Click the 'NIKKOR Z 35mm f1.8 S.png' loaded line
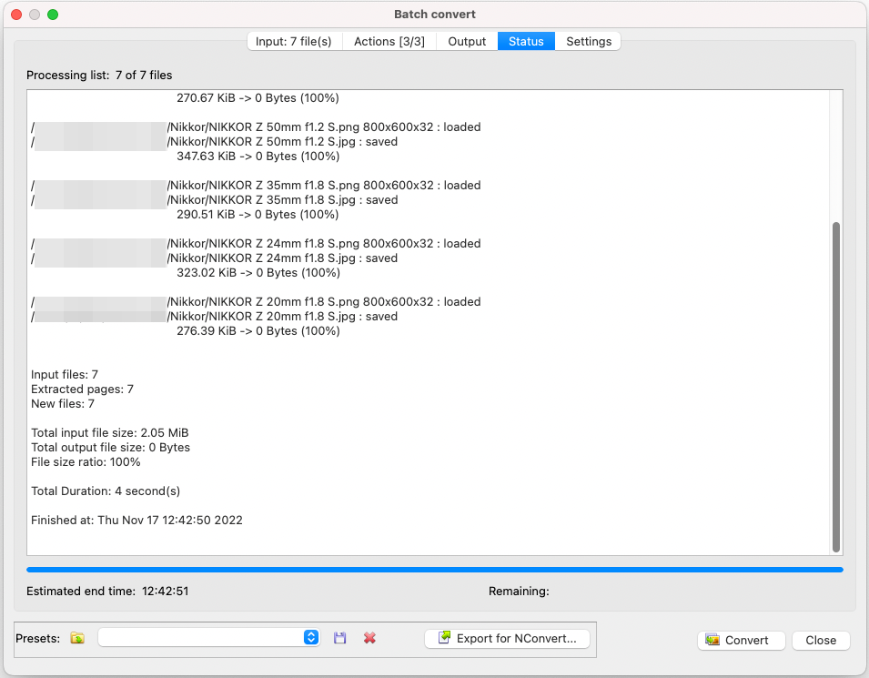Viewport: 869px width, 678px height. [256, 185]
